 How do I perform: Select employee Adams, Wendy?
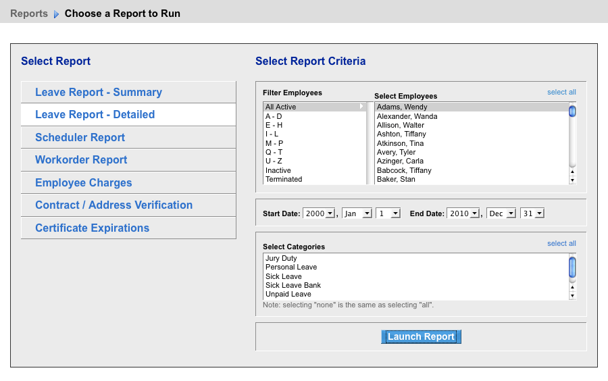click(472, 107)
